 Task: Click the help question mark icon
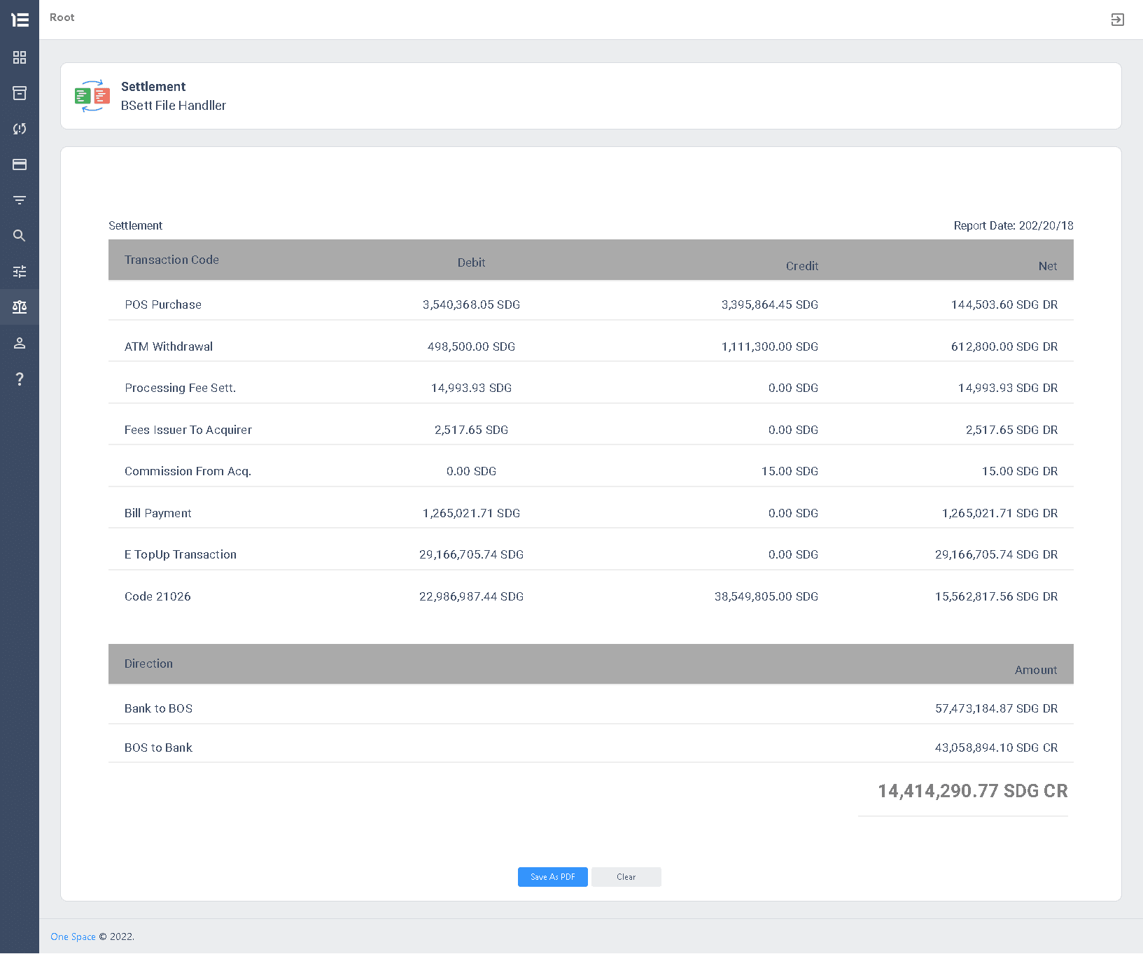pos(20,379)
